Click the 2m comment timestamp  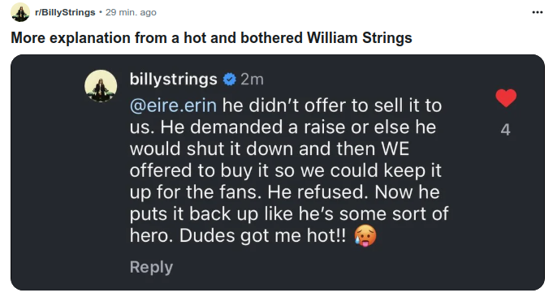pos(252,80)
